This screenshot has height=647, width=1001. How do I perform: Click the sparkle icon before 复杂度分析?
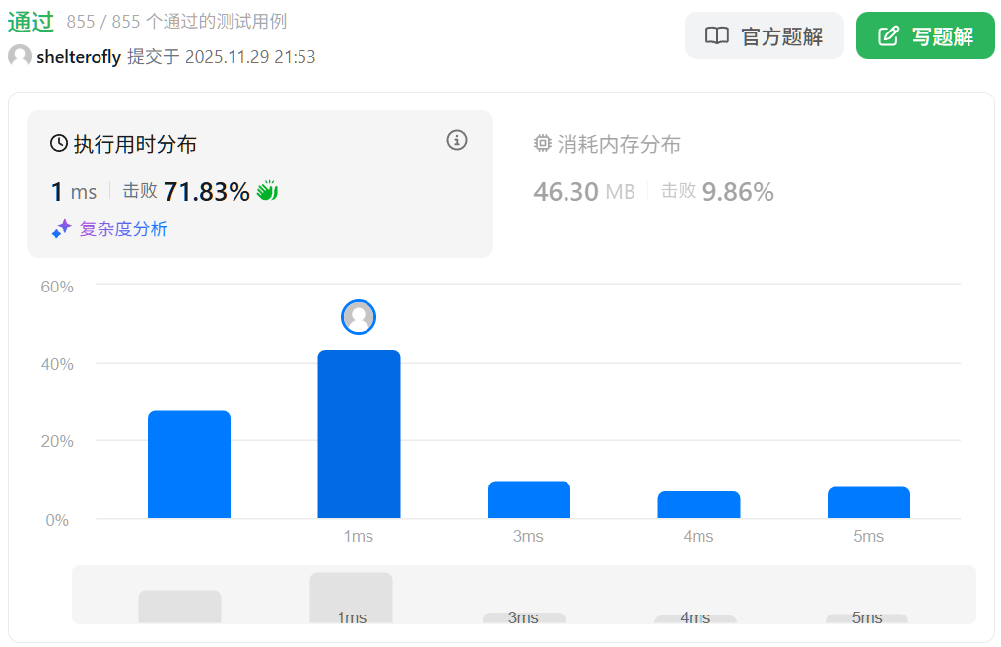[62, 228]
